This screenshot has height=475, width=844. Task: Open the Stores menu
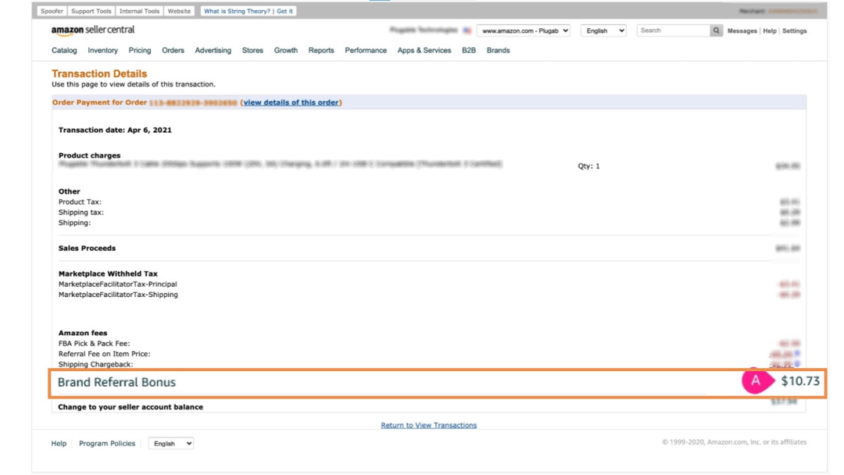[252, 50]
